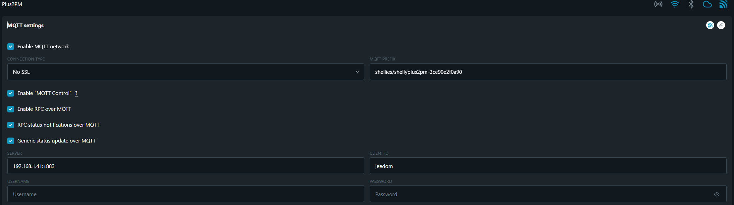
Task: Click into the MQTT Prefix field
Action: tap(548, 72)
